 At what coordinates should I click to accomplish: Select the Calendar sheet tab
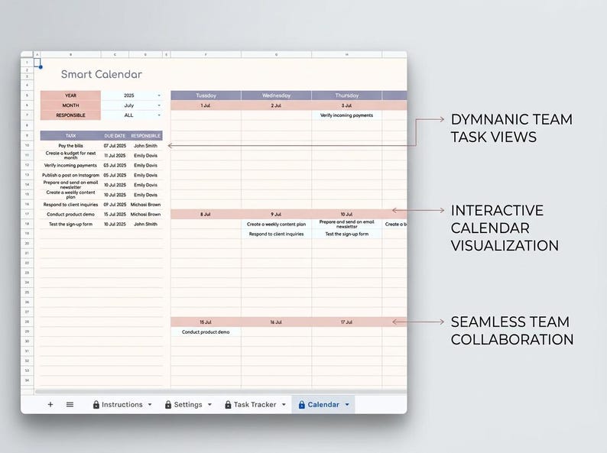tap(323, 404)
